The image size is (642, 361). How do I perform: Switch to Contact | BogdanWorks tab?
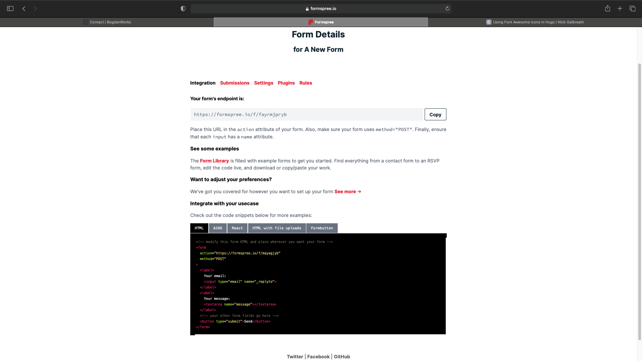click(x=107, y=22)
